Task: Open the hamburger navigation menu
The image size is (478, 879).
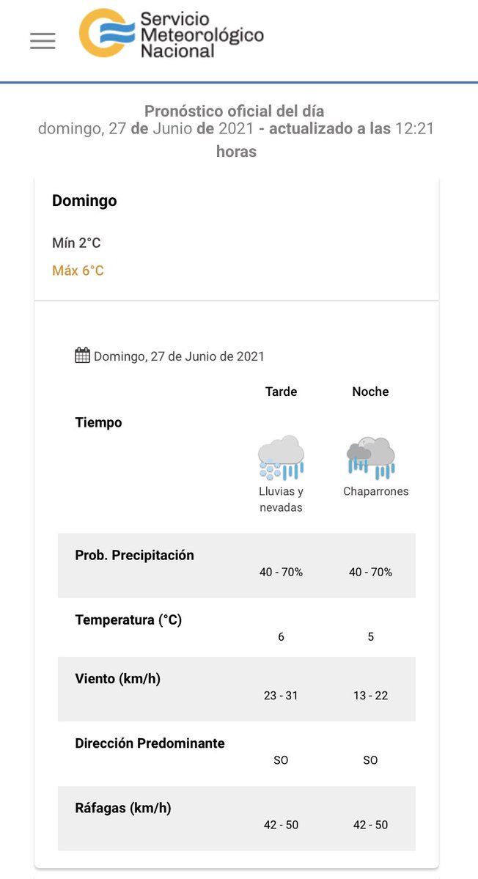Action: pyautogui.click(x=43, y=41)
